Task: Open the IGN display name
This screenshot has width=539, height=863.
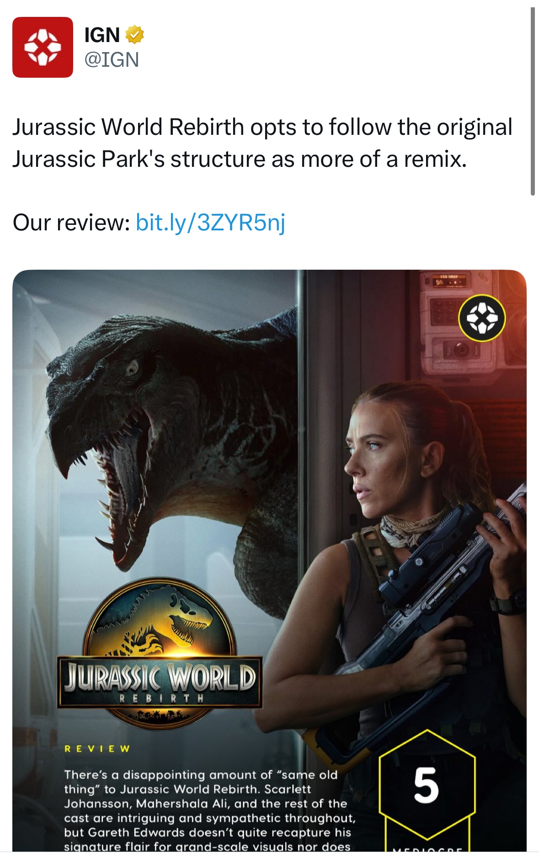Action: click(x=102, y=35)
